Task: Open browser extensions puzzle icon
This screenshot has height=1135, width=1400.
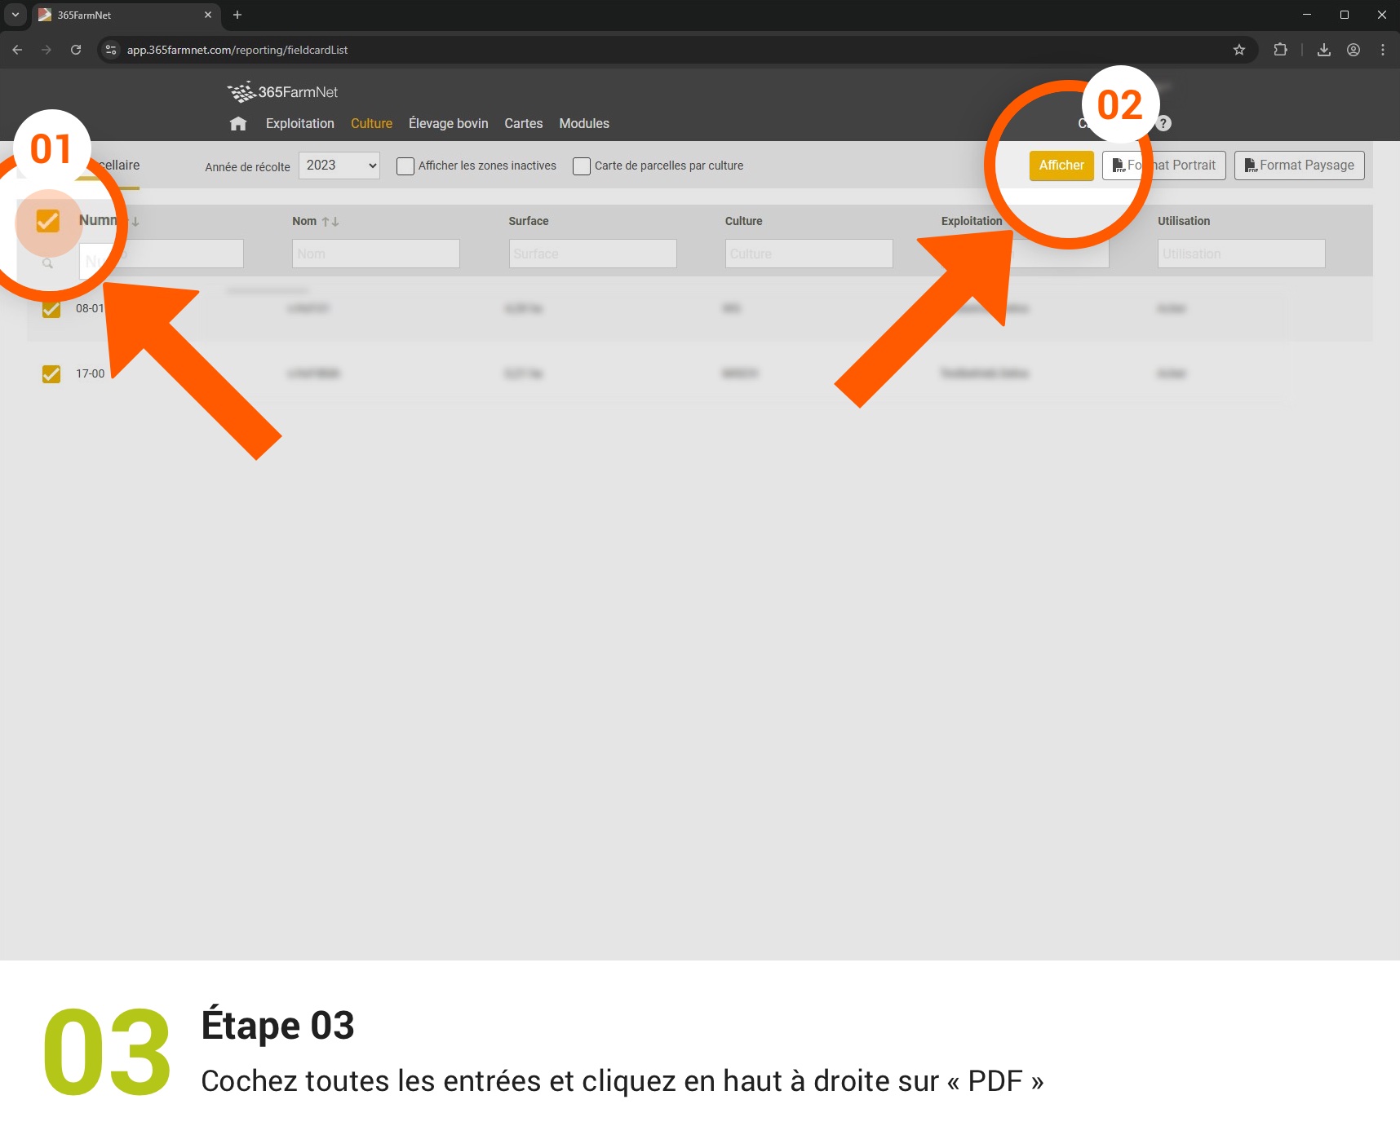Action: [x=1280, y=50]
